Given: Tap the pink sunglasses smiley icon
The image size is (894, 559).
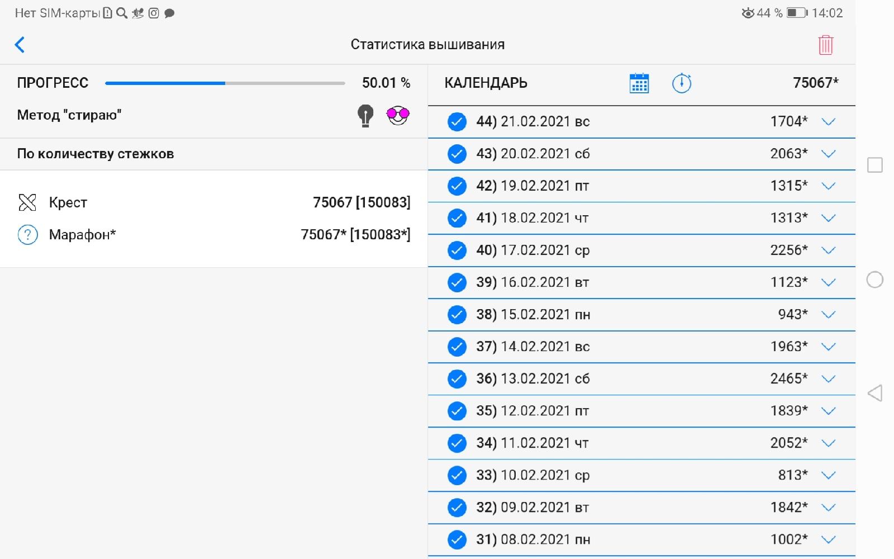Looking at the screenshot, I should coord(398,115).
